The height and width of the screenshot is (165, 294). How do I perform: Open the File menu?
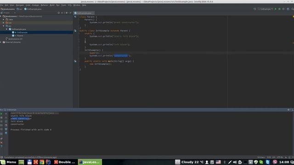(1, 5)
